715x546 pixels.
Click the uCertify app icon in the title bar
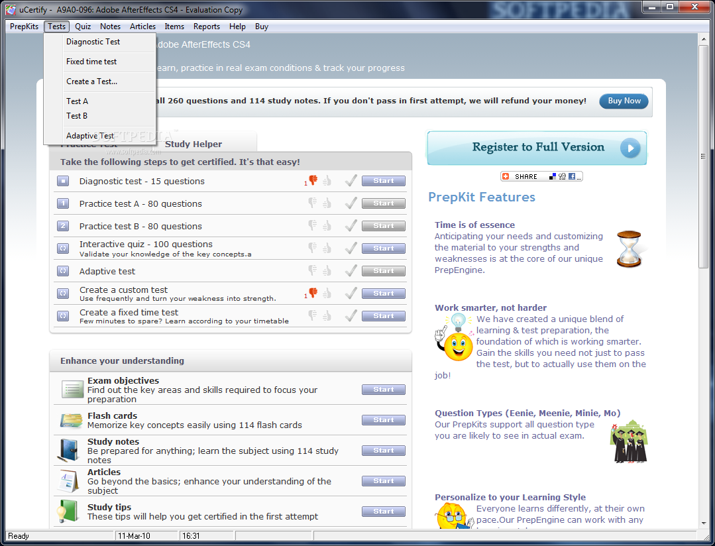point(11,9)
